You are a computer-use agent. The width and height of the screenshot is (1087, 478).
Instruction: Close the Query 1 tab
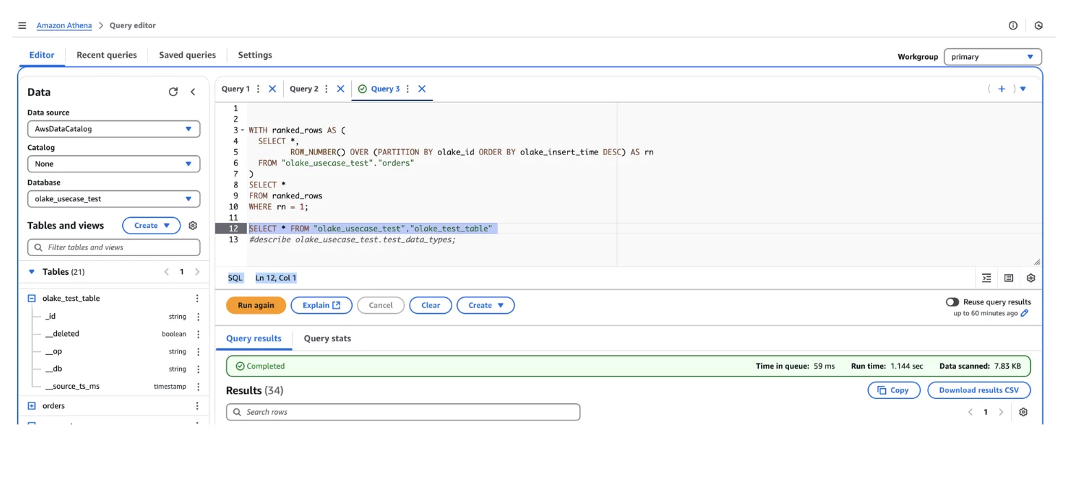tap(272, 89)
